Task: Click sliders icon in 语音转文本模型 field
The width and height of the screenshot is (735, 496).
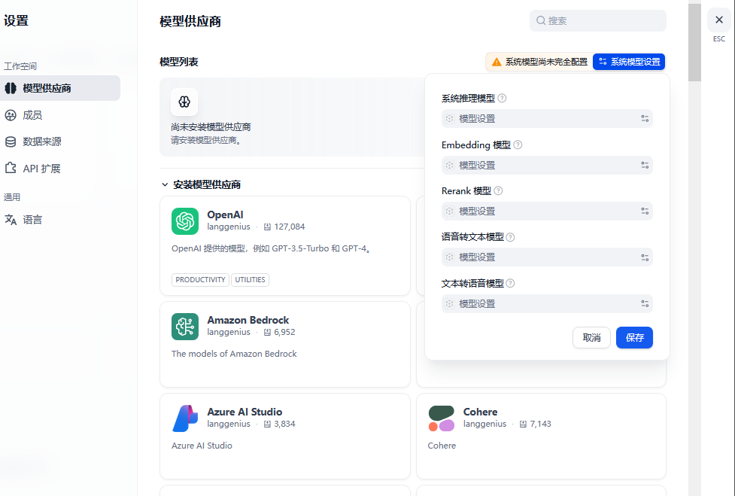Action: point(645,257)
